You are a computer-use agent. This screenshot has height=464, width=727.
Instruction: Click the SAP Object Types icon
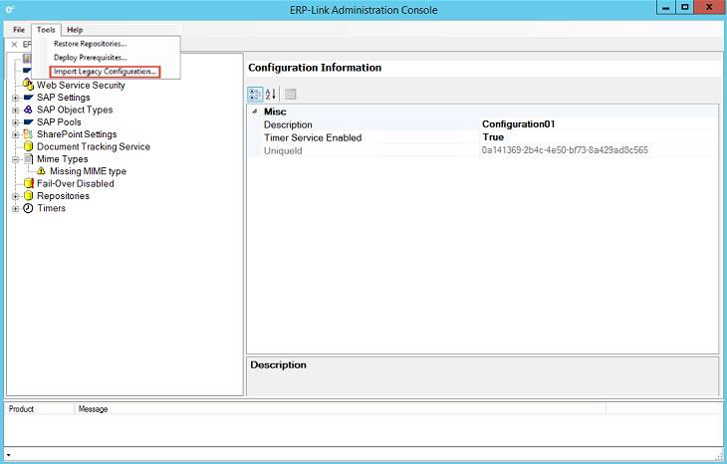pos(28,110)
